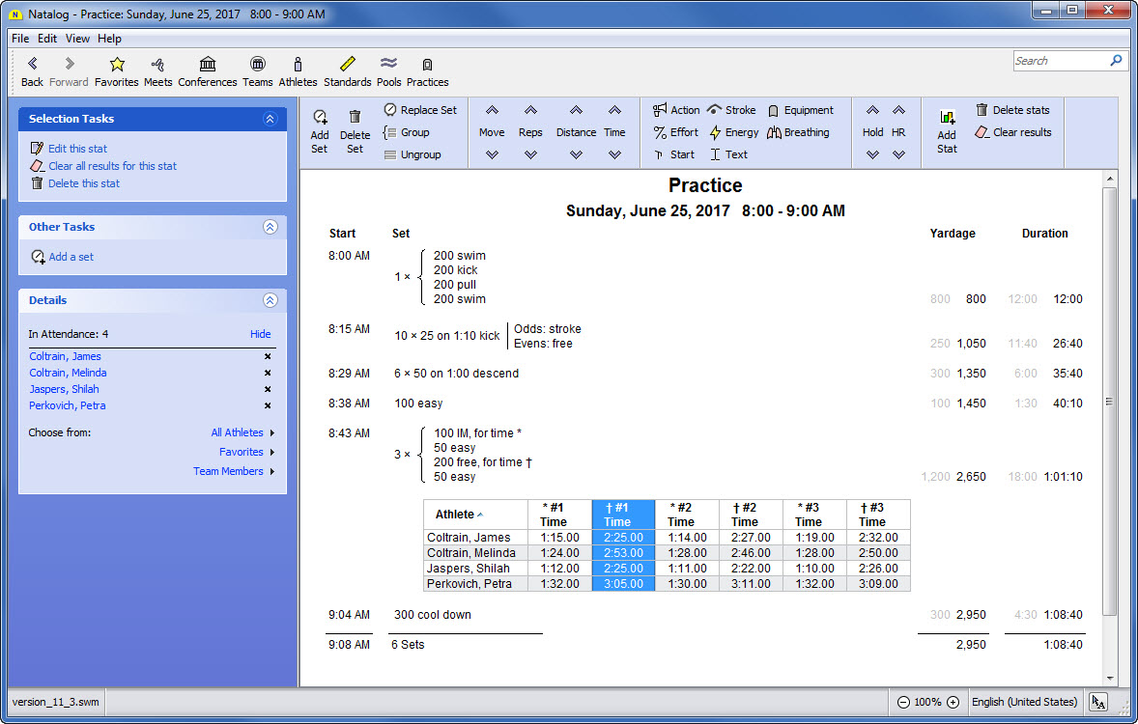Go to Conferences in the toolbar
1138x724 pixels.
tap(207, 65)
